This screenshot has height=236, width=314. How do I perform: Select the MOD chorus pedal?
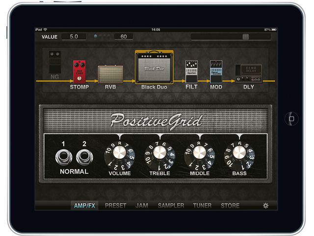(x=216, y=71)
